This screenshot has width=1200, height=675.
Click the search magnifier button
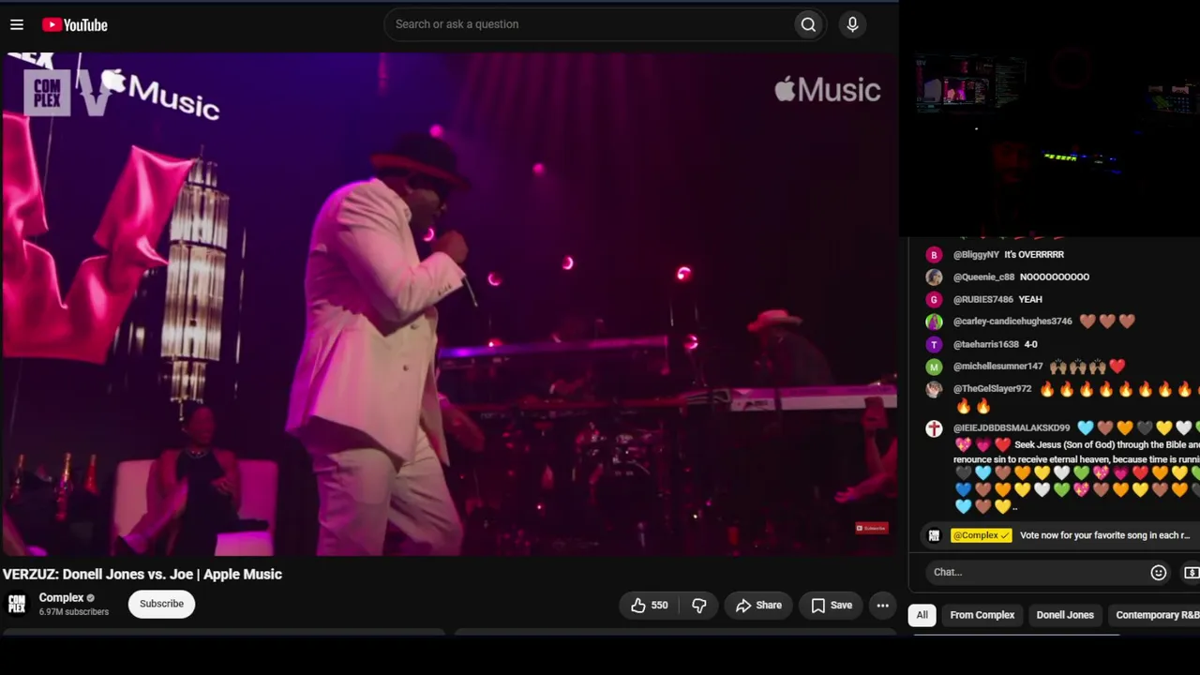[x=808, y=24]
